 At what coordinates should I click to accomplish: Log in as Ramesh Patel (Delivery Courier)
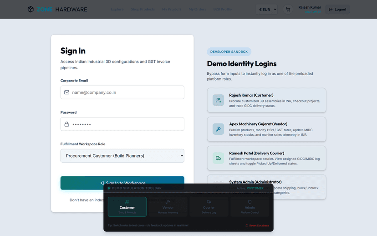tap(266, 158)
